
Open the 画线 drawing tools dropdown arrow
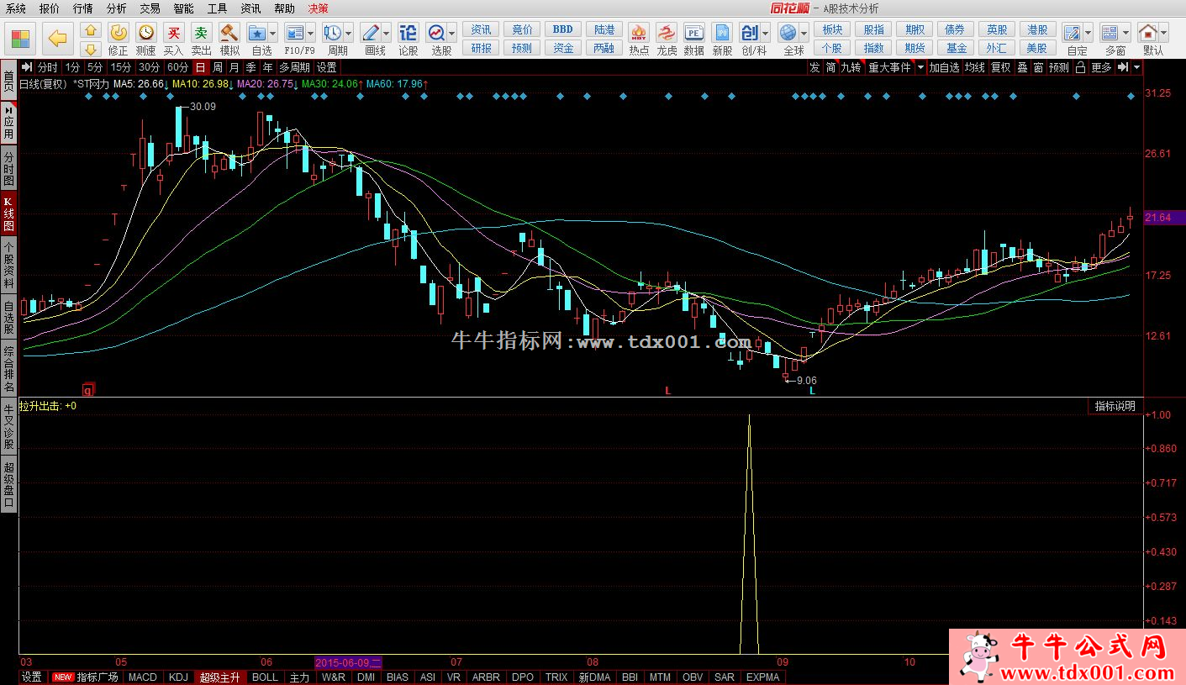coord(386,34)
